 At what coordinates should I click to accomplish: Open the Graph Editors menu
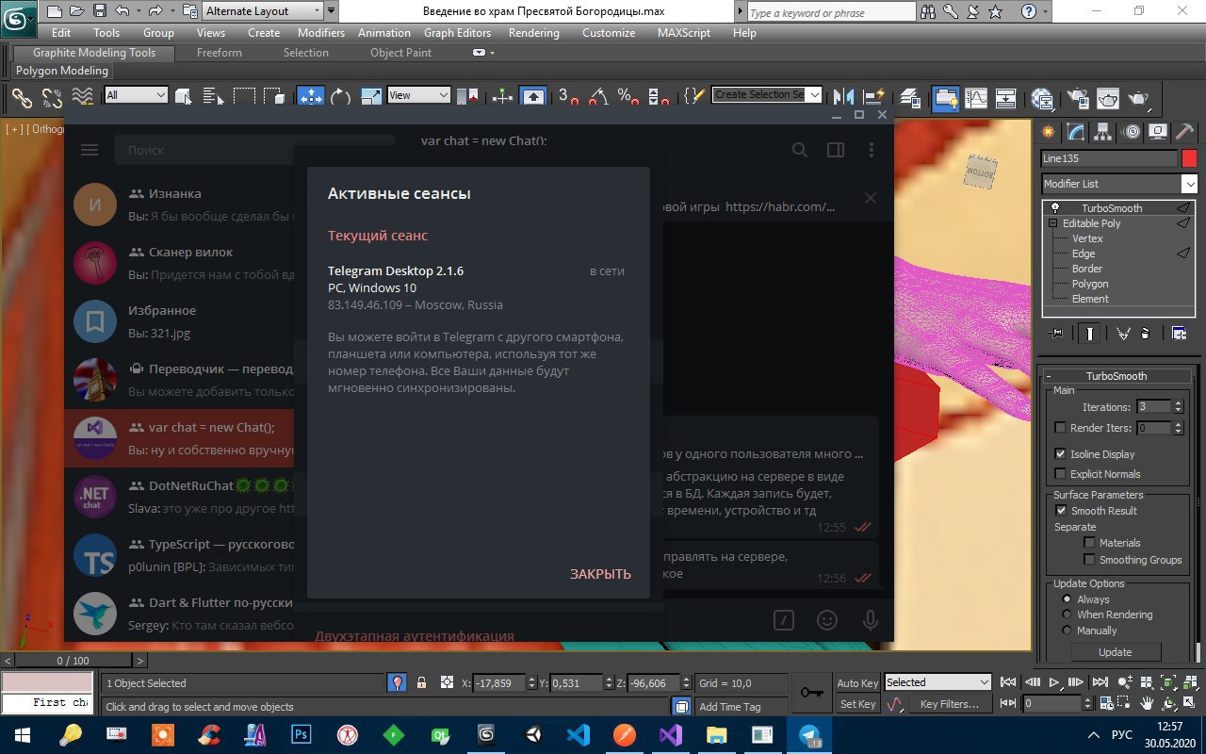point(458,32)
